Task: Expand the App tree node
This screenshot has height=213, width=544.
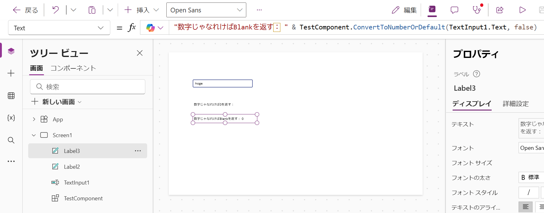Action: click(34, 119)
